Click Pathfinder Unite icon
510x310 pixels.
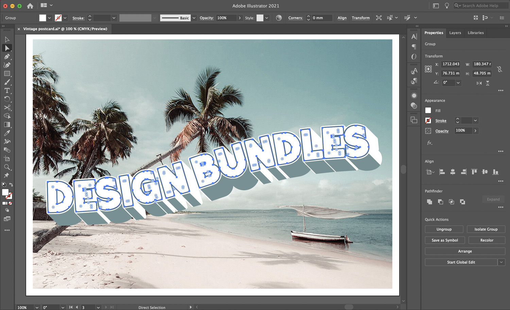429,202
